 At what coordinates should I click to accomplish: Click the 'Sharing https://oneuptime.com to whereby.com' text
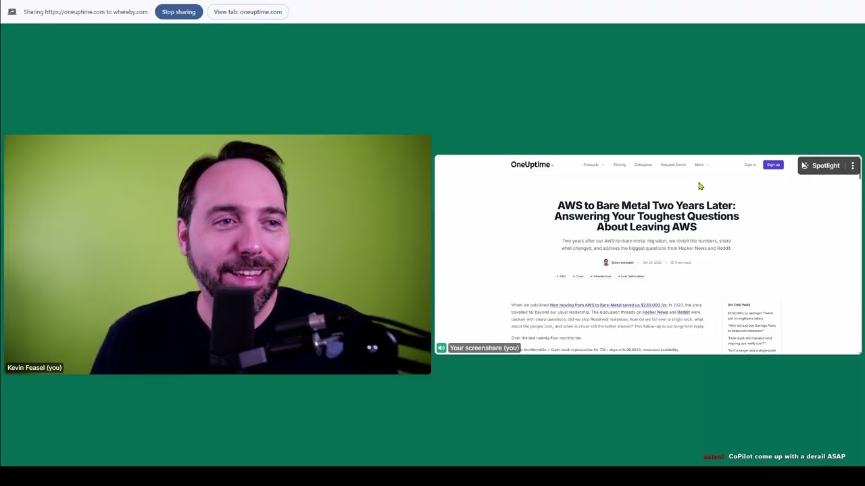pyautogui.click(x=85, y=11)
